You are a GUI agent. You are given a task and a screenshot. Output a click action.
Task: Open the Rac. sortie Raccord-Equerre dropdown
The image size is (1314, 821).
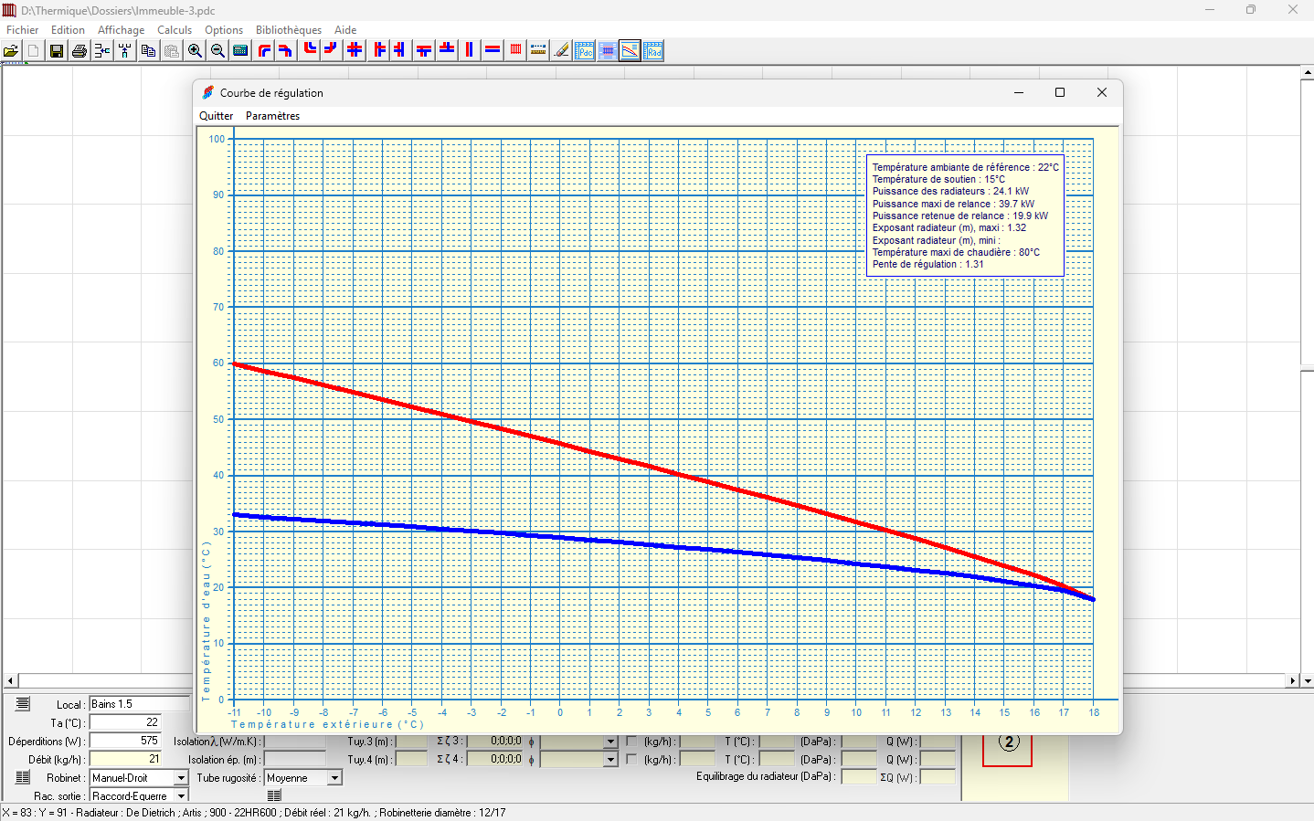coord(181,796)
